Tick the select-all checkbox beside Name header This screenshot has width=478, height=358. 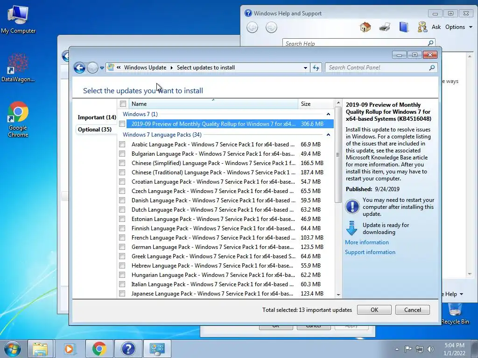[123, 104]
